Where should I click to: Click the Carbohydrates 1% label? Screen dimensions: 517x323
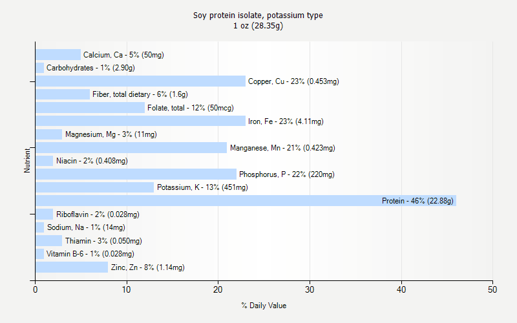click(90, 68)
